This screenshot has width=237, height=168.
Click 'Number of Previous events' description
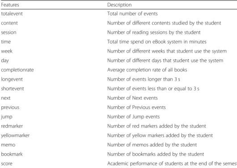coord(136,107)
